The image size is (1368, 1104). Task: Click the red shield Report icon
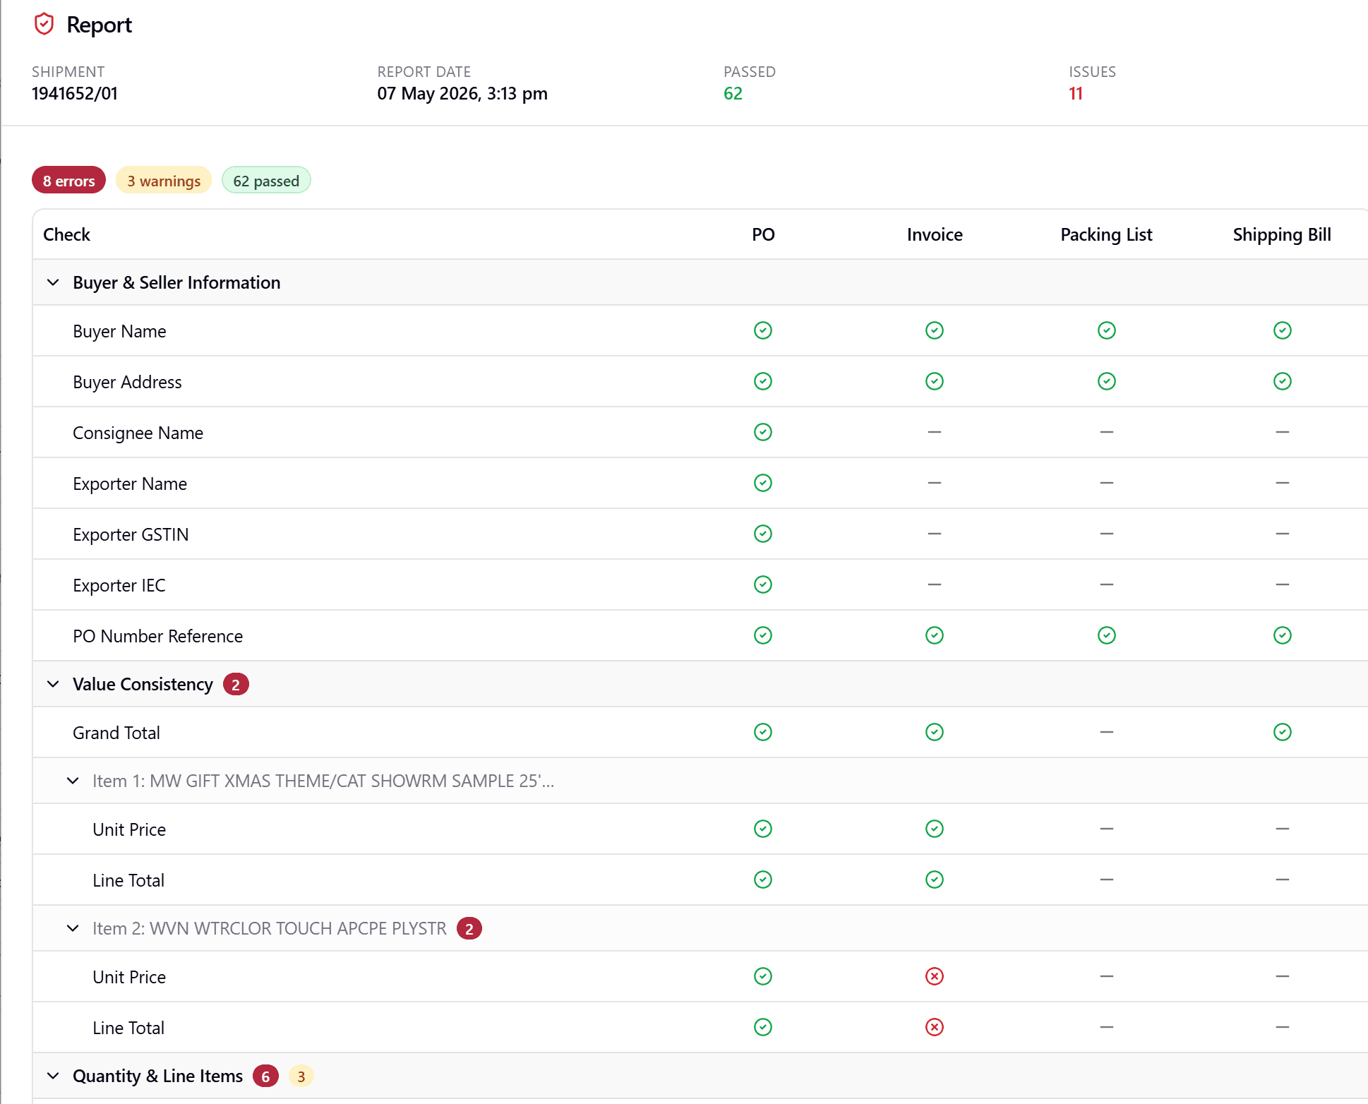44,25
